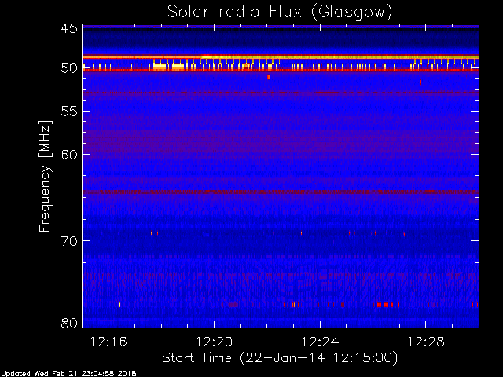503x377 pixels.
Task: Click the '80' frequency tick label
Action: pyautogui.click(x=69, y=323)
